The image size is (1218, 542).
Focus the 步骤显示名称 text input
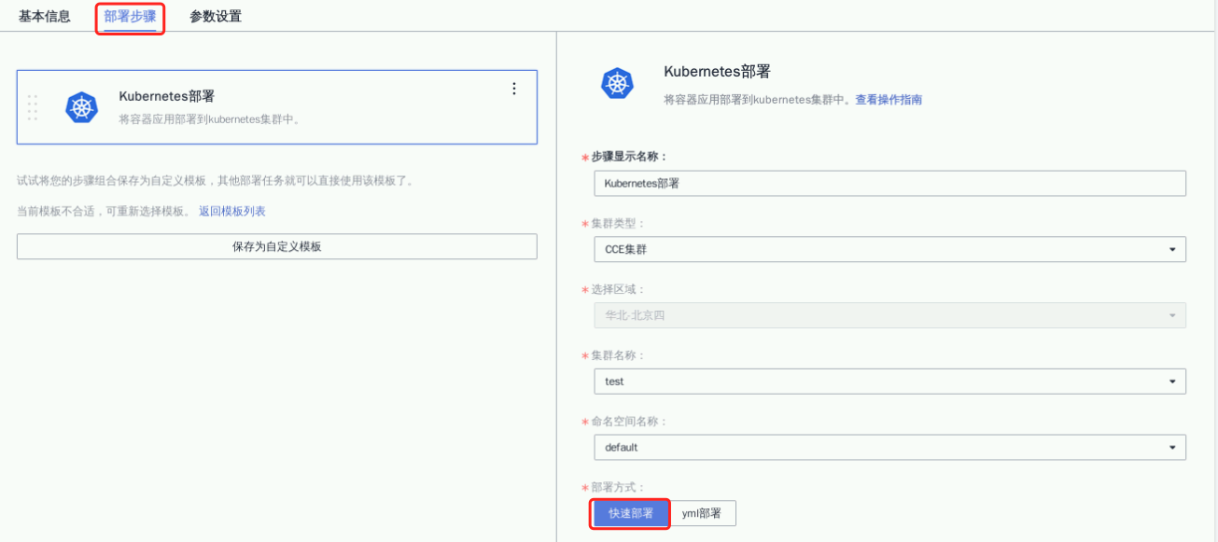(x=889, y=184)
